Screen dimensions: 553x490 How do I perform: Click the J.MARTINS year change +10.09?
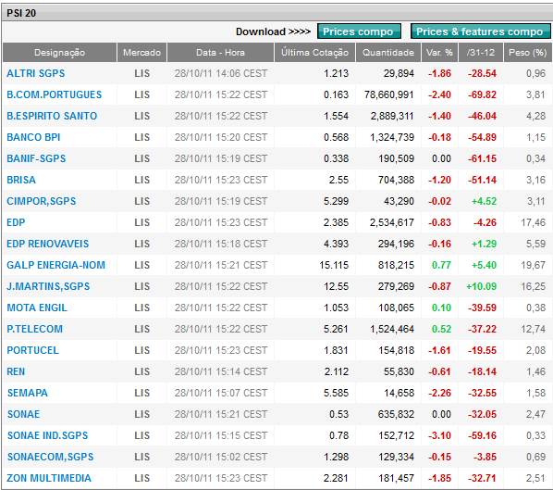pyautogui.click(x=482, y=286)
